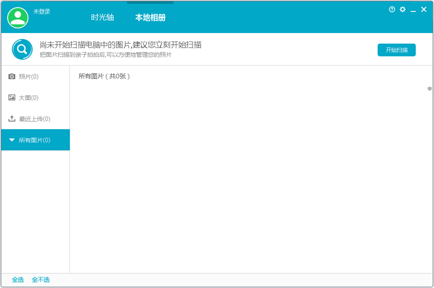Open settings via the gear icon
The width and height of the screenshot is (434, 288).
click(x=403, y=10)
